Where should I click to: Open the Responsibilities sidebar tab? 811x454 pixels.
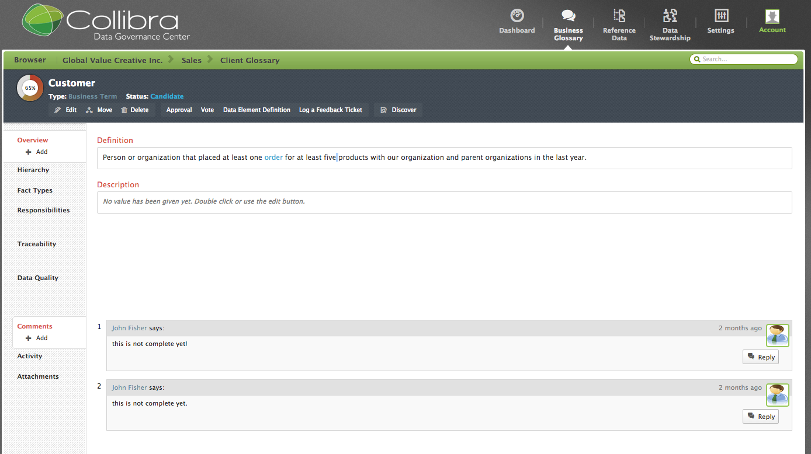click(44, 210)
